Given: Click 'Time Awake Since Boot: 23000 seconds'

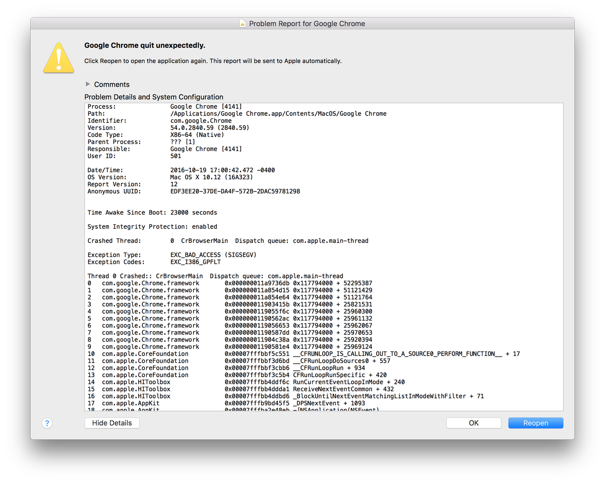Looking at the screenshot, I should pos(152,213).
